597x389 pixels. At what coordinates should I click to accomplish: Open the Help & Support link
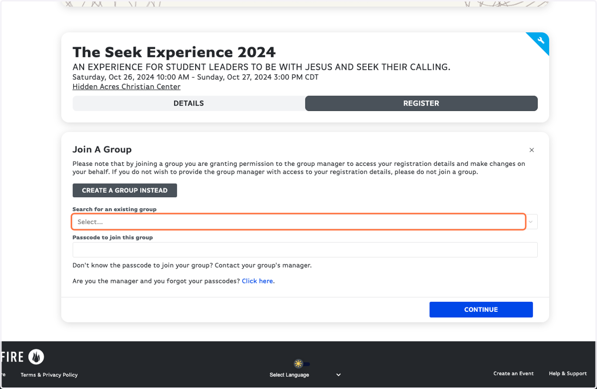coord(568,374)
